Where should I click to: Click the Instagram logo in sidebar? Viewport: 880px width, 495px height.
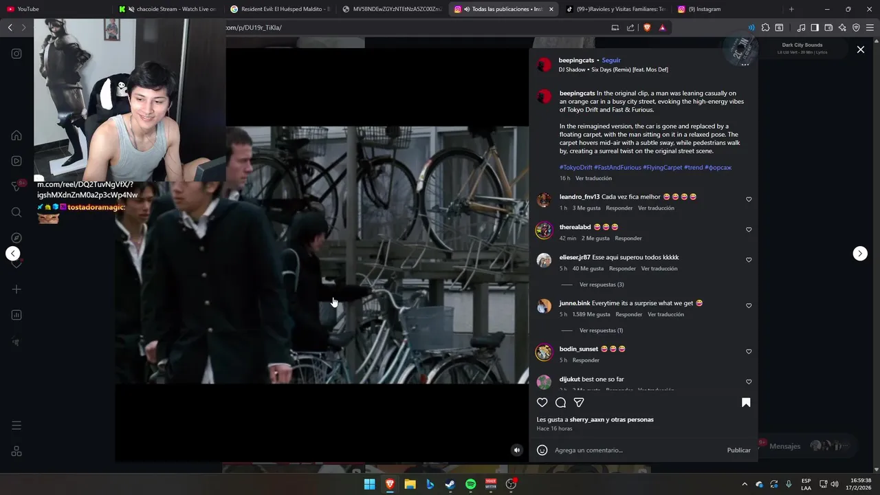[16, 54]
